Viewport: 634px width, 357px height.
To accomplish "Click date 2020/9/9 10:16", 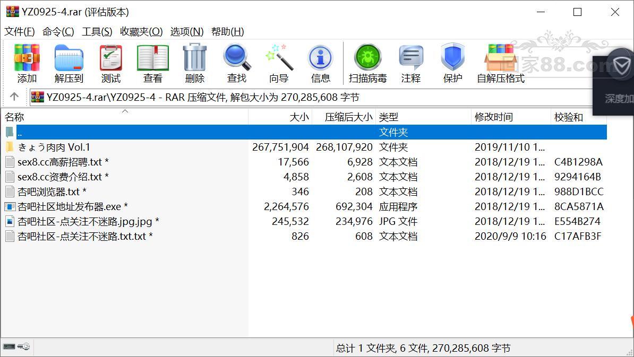I will (x=510, y=236).
